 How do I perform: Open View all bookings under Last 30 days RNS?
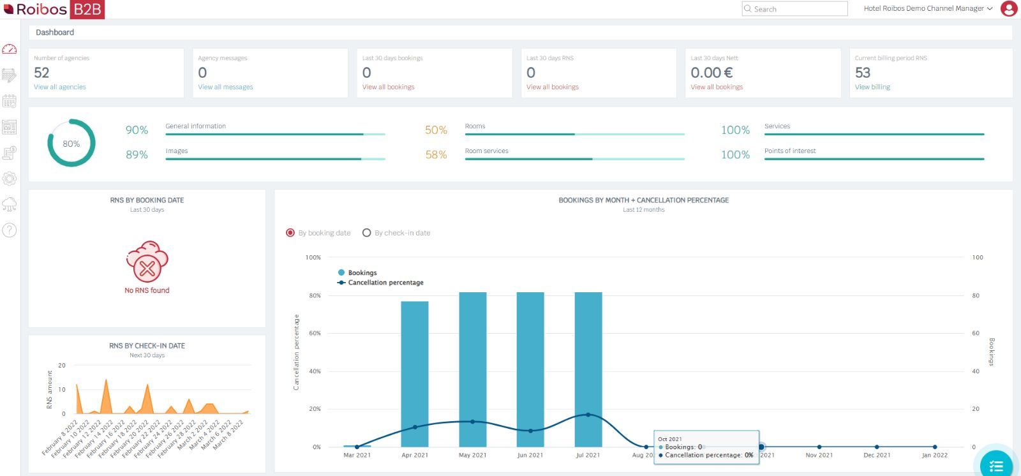pyautogui.click(x=553, y=87)
